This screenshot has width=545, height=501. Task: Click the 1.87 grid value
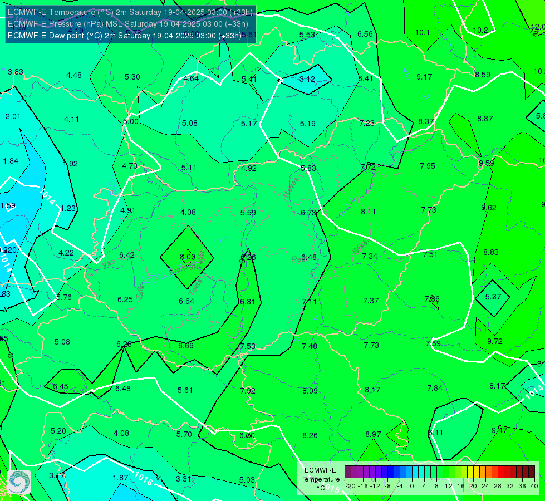pos(121,478)
